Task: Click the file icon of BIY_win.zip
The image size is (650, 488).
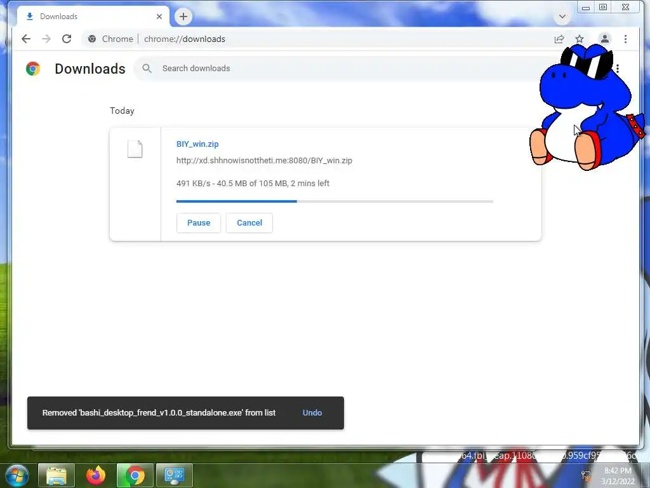Action: click(135, 149)
